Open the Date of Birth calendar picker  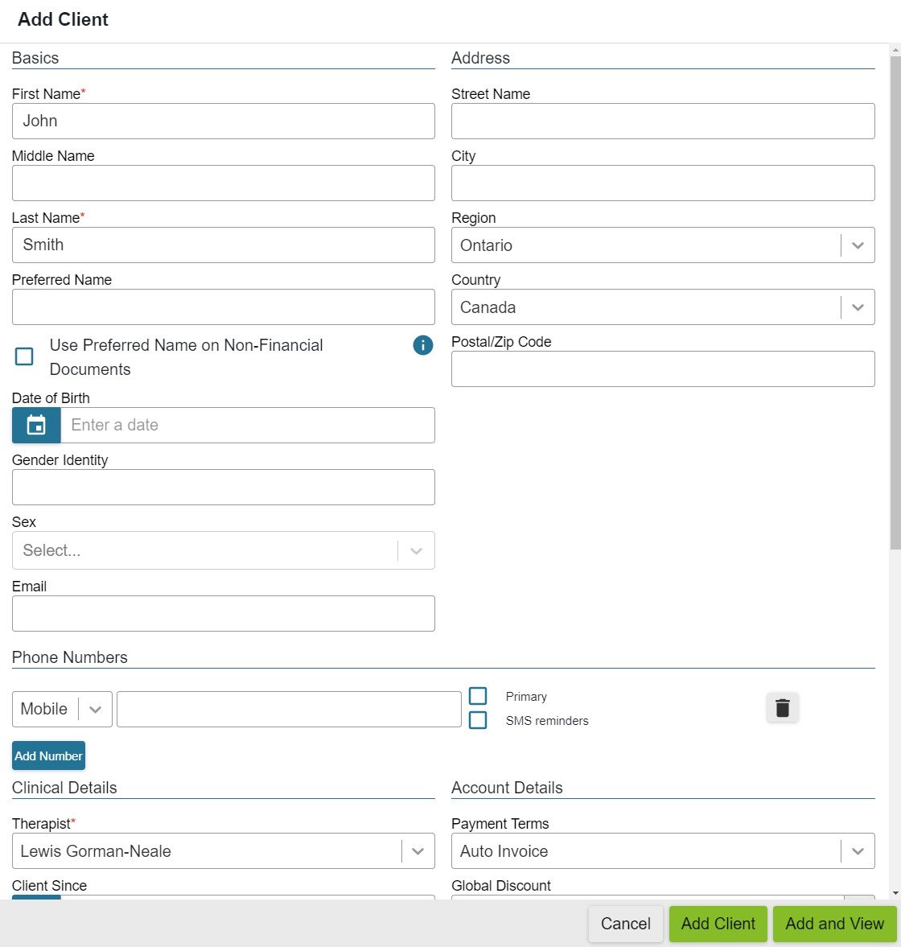[x=35, y=425]
